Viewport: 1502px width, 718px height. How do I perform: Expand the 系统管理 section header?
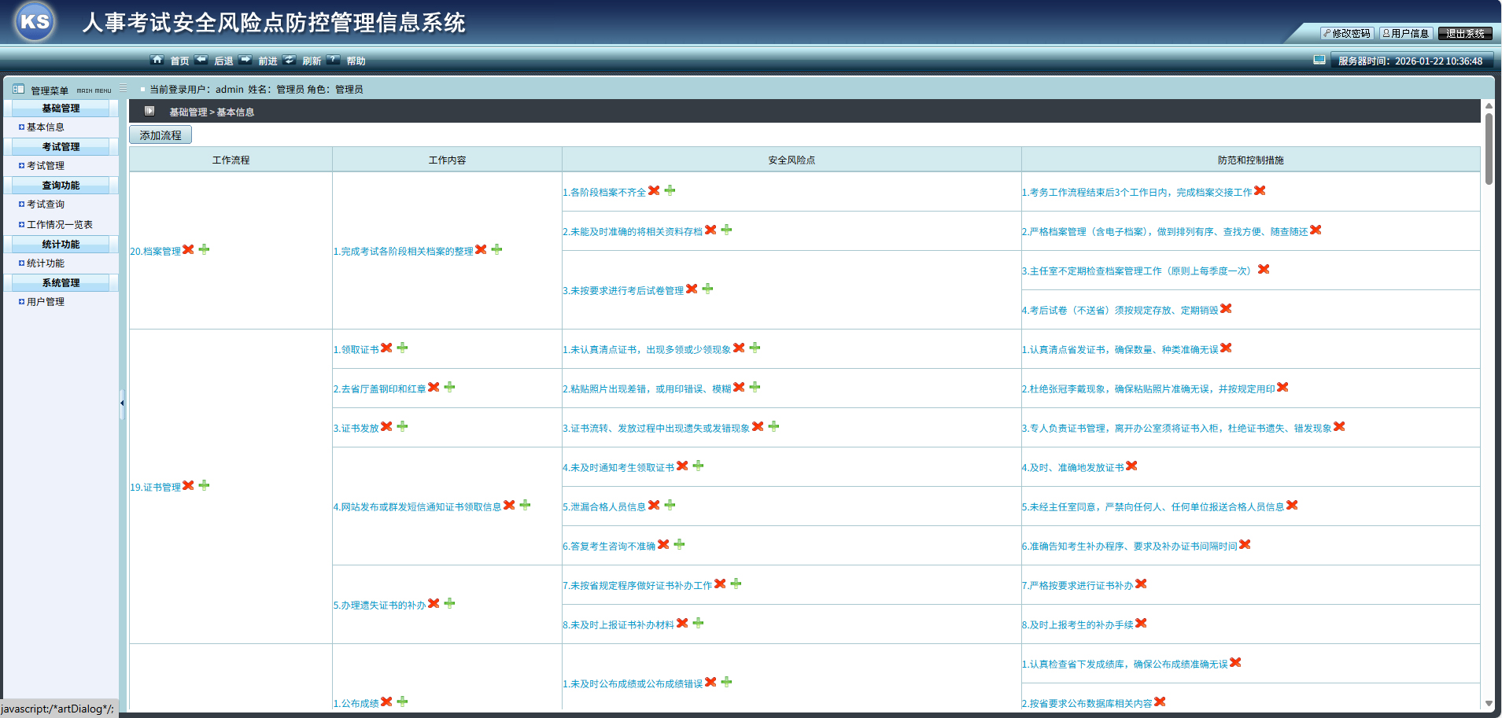[61, 283]
